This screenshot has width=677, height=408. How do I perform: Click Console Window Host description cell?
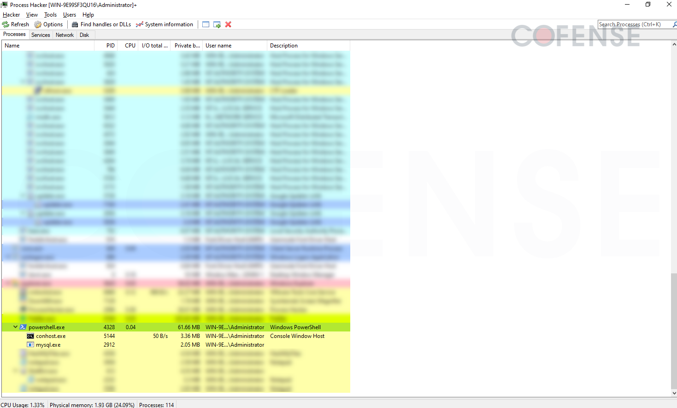click(x=297, y=336)
